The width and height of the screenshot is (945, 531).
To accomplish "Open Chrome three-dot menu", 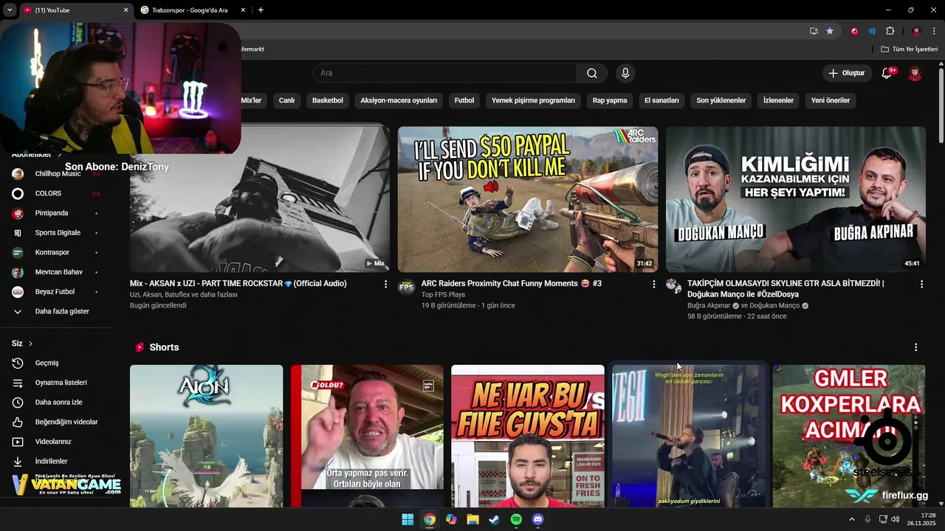I will tap(935, 31).
